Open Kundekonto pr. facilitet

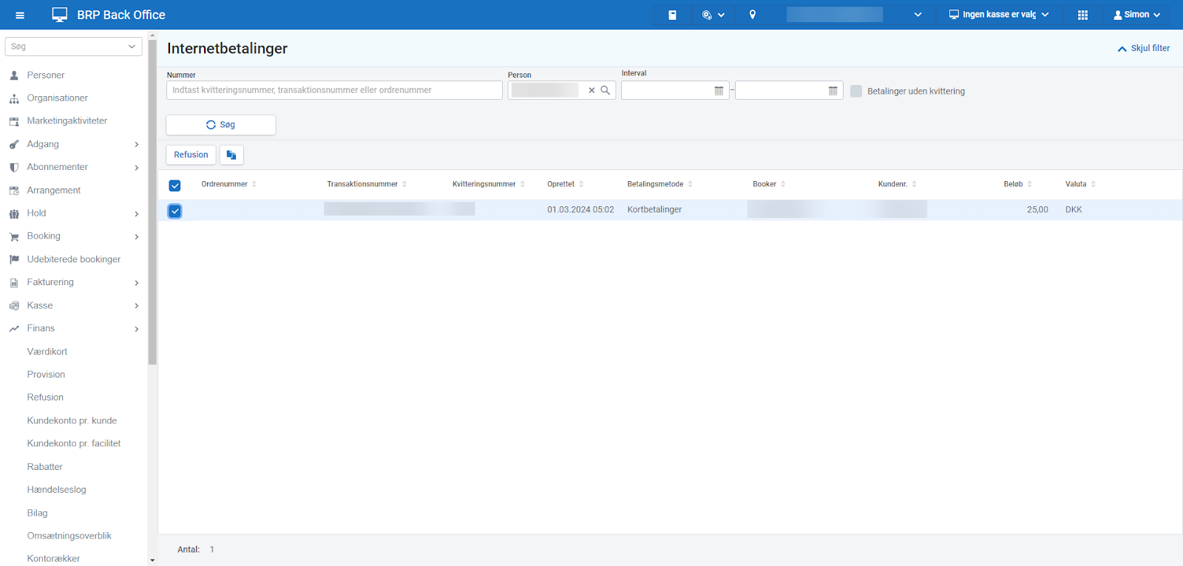[x=74, y=443]
